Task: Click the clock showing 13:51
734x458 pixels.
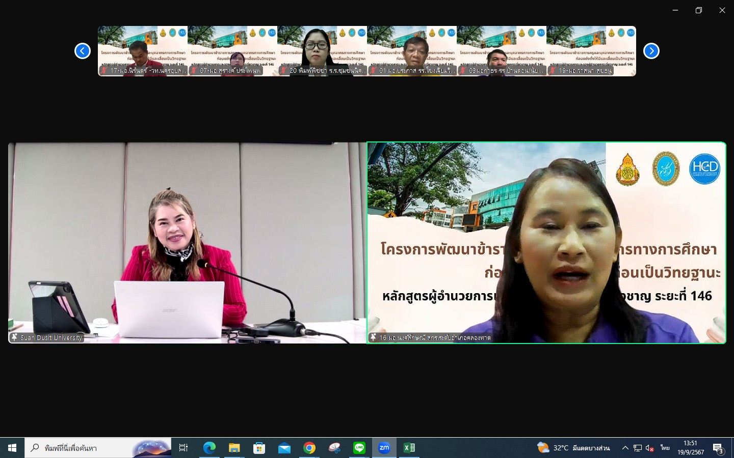Action: coord(691,448)
